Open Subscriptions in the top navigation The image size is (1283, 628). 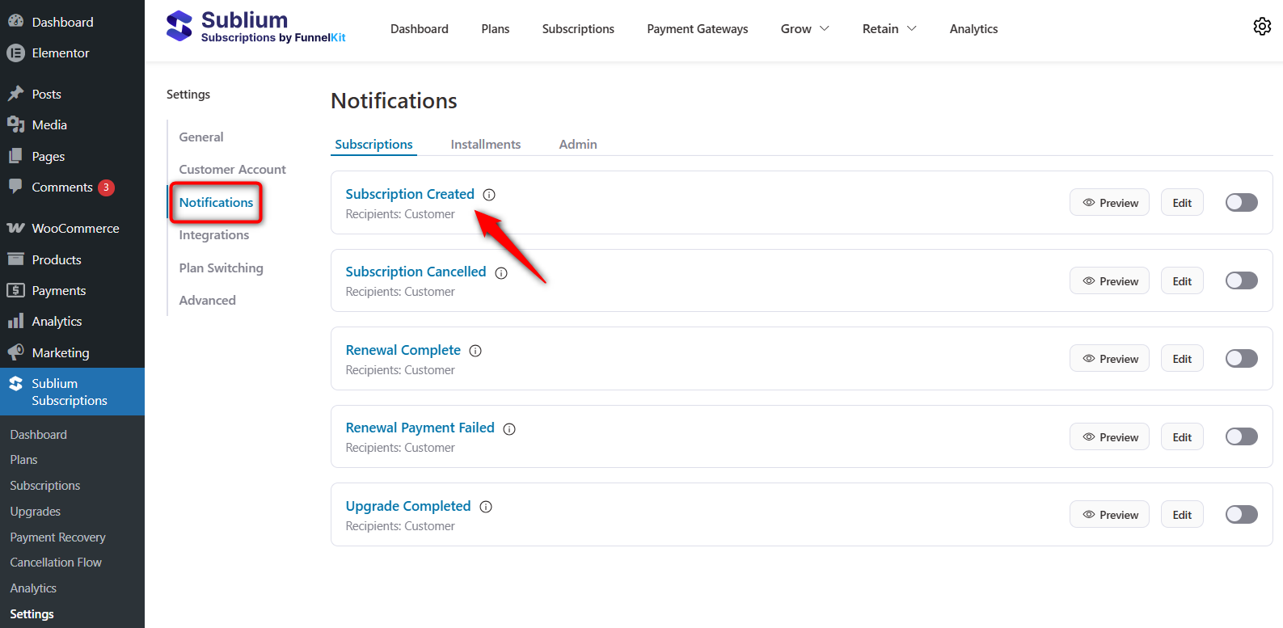pos(578,29)
